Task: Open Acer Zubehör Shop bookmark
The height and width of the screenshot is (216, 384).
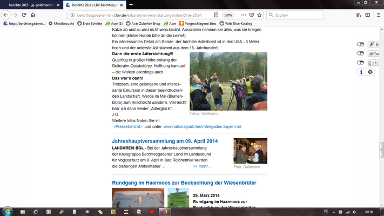Action: [x=143, y=24]
